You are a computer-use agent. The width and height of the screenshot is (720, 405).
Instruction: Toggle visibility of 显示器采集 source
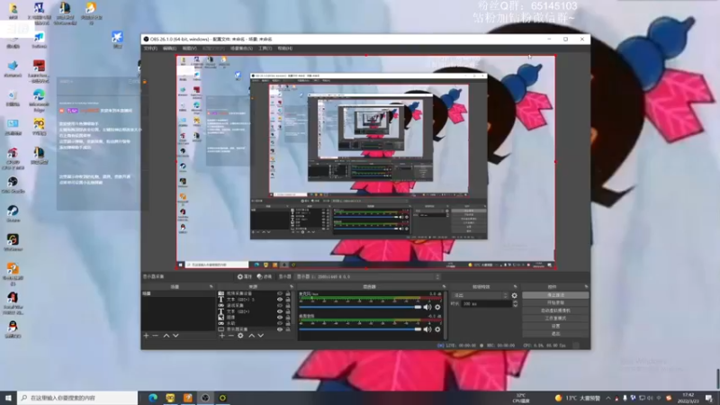pos(280,329)
